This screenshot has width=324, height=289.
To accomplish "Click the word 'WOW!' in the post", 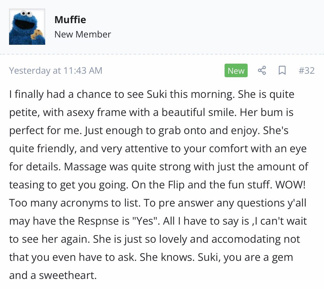I will 290,185.
